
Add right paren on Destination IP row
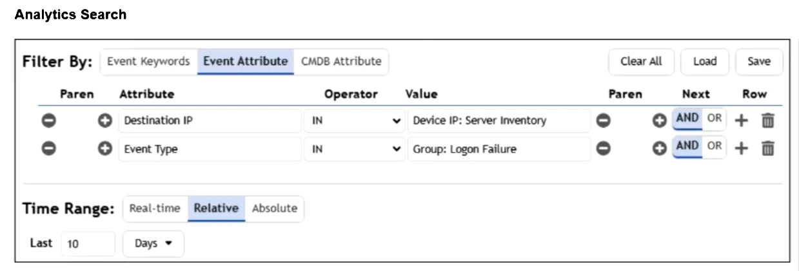[x=659, y=121]
